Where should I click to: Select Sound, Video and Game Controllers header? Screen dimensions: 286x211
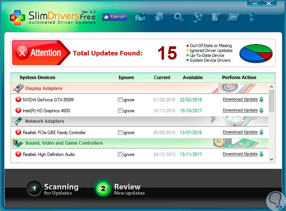[140, 143]
